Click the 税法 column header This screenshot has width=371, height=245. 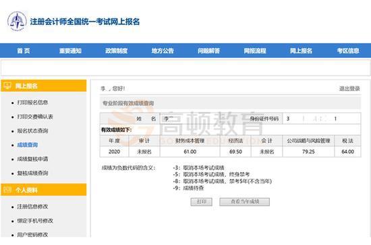click(x=348, y=141)
